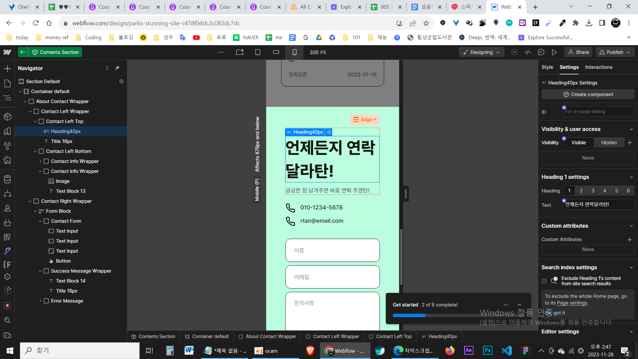Screen dimensions: 638x359
Task: Select heading level 6
Action: click(x=628, y=191)
